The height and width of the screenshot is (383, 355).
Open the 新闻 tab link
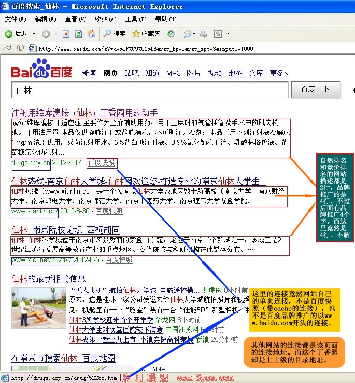tap(89, 73)
